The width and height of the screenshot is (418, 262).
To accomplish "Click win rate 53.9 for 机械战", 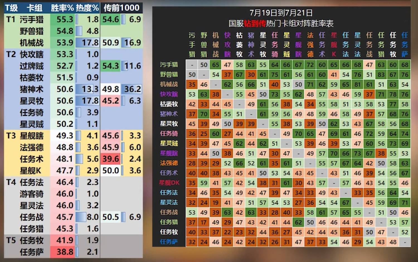I will [65, 43].
